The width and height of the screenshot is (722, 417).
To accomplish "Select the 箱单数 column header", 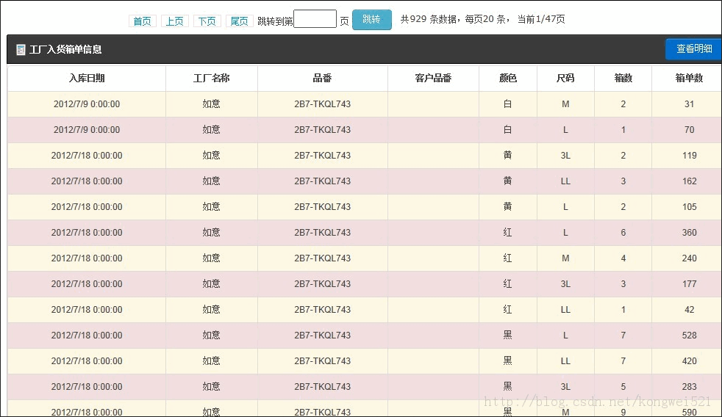I will click(689, 79).
